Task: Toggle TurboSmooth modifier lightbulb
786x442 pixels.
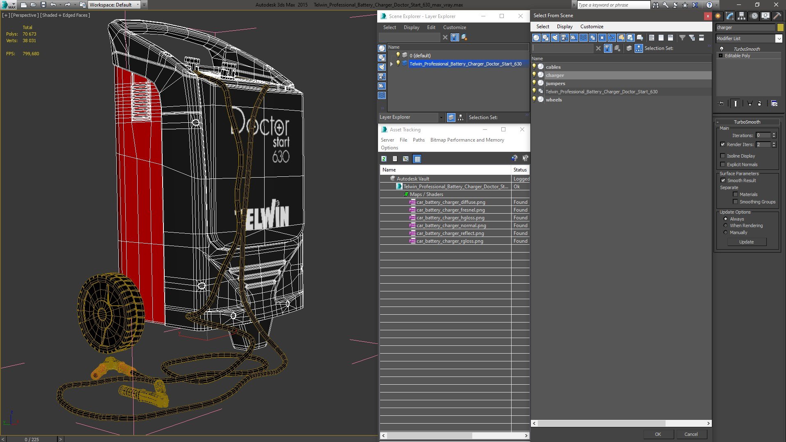Action: tap(722, 49)
